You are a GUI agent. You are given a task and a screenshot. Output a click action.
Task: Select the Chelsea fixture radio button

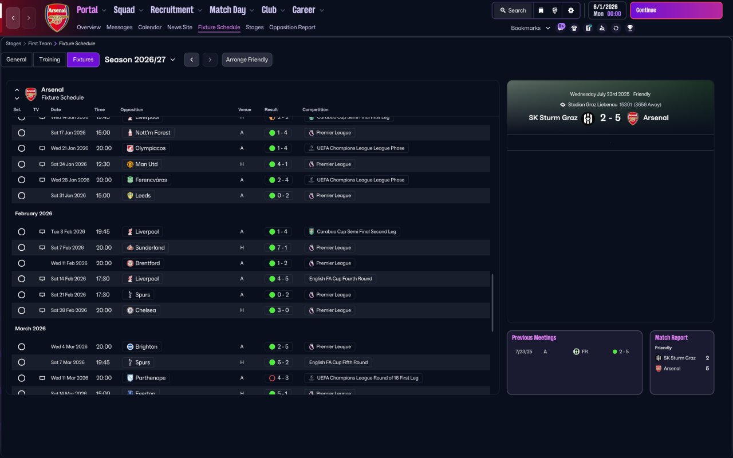pyautogui.click(x=22, y=310)
